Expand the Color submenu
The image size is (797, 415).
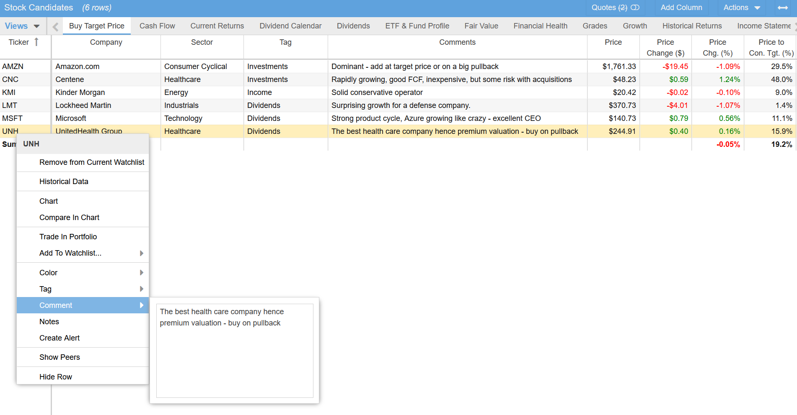(x=83, y=273)
